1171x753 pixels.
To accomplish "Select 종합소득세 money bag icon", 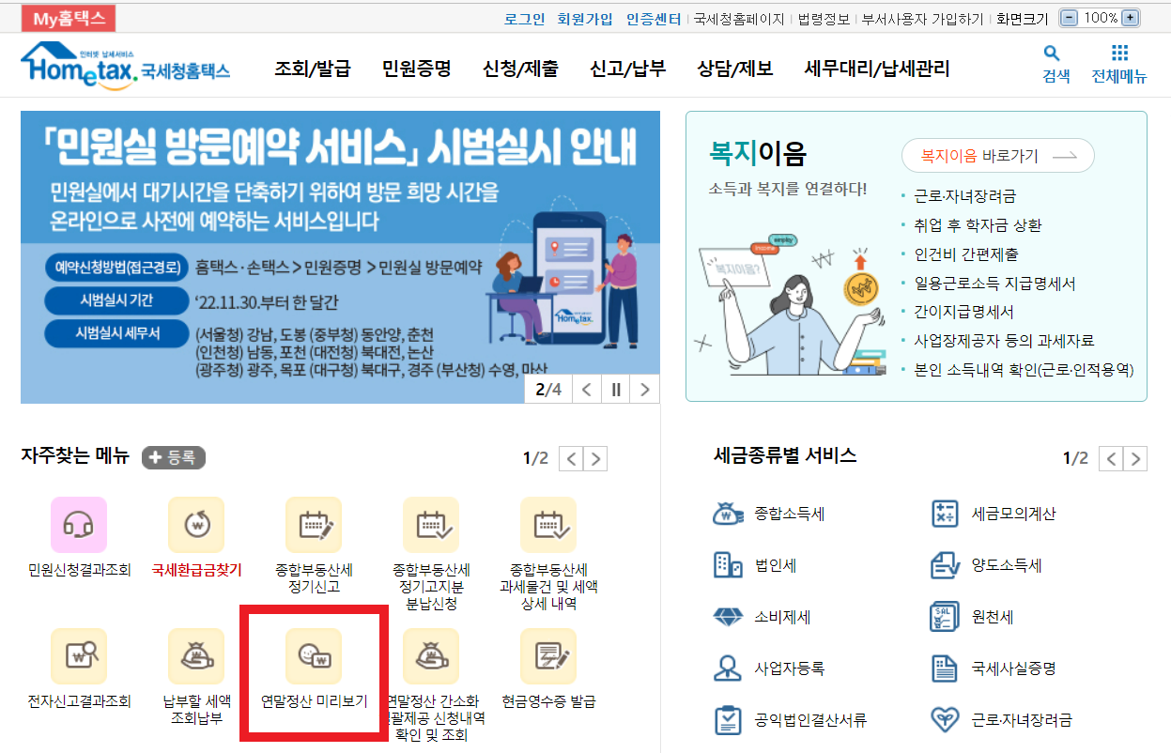I will click(729, 514).
